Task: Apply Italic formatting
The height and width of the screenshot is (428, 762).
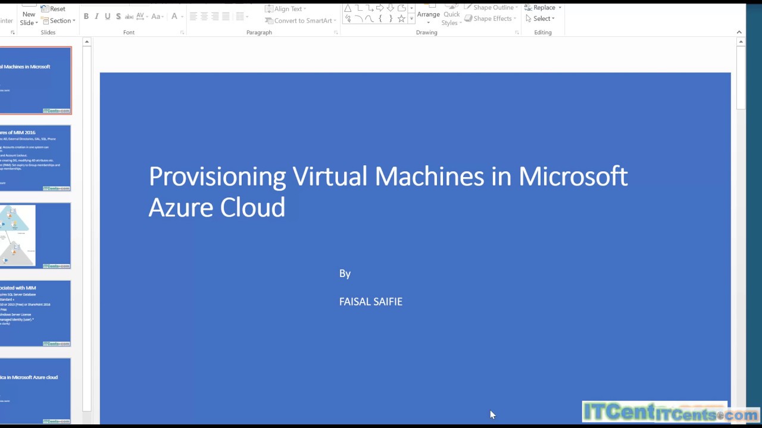Action: pyautogui.click(x=96, y=17)
